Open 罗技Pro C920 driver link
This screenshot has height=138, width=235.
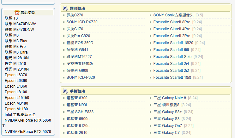pyautogui.click(x=78, y=36)
